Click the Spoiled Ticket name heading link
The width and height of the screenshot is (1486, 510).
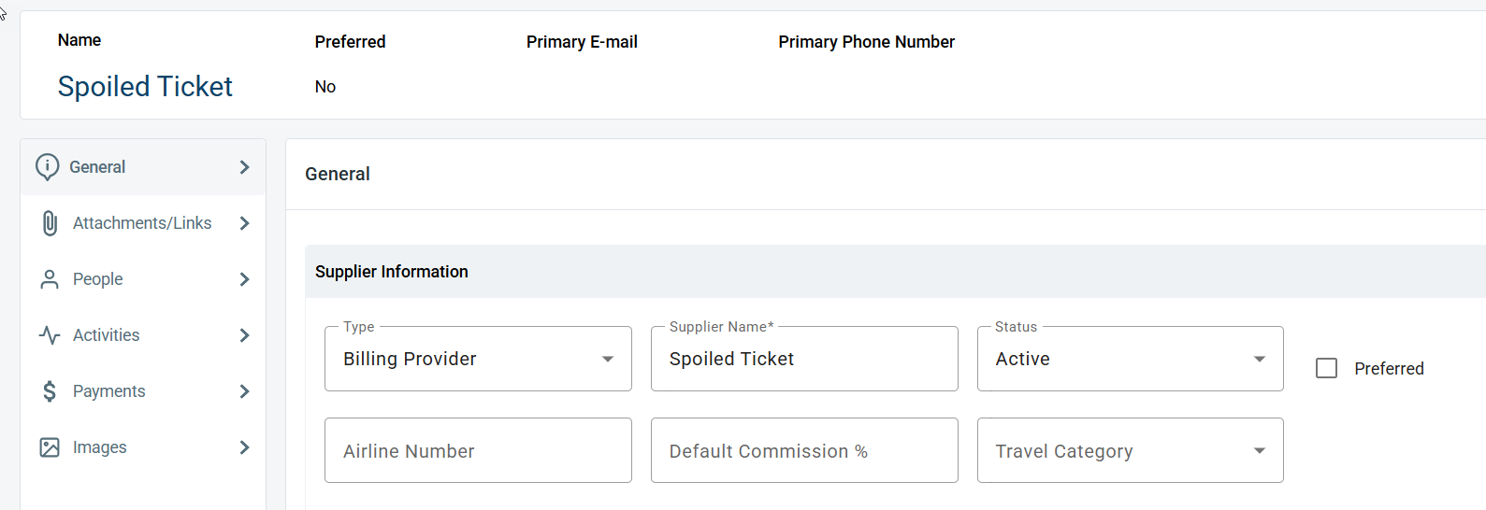(145, 86)
